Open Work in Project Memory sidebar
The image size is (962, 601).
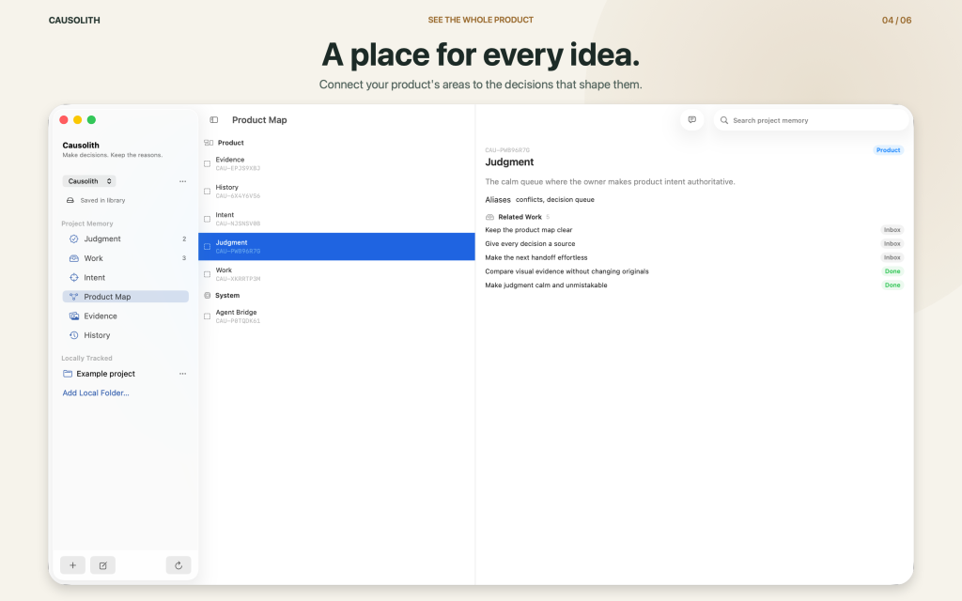[125, 258]
